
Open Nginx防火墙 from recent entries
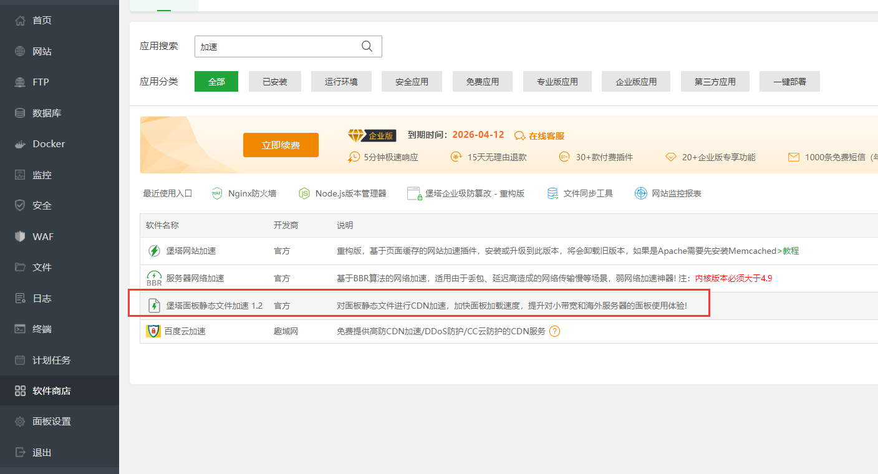[252, 193]
